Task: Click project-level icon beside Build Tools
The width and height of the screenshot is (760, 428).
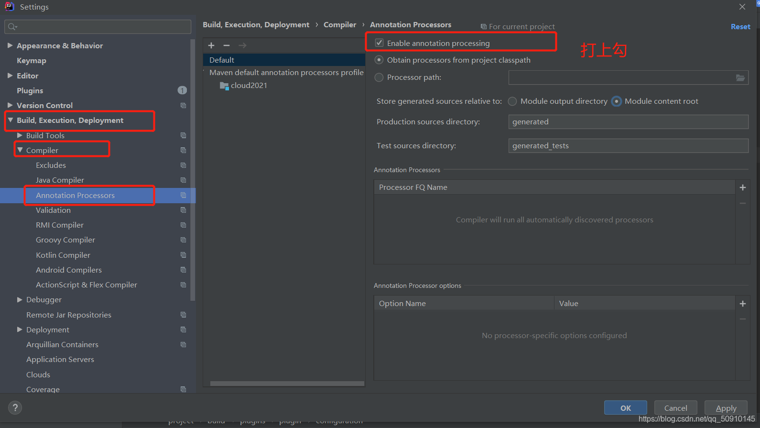Action: point(183,135)
